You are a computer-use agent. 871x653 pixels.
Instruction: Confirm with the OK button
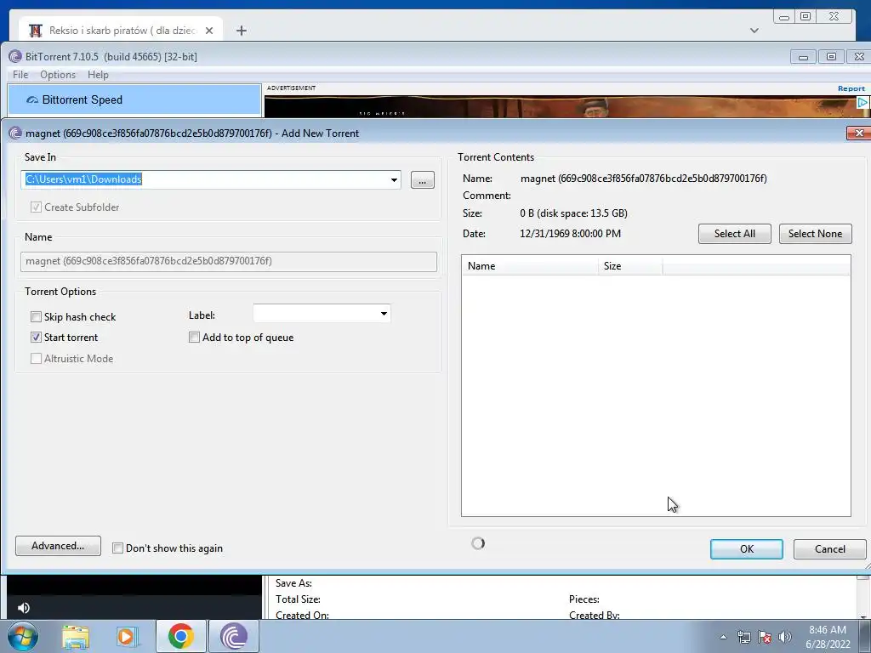pyautogui.click(x=747, y=549)
